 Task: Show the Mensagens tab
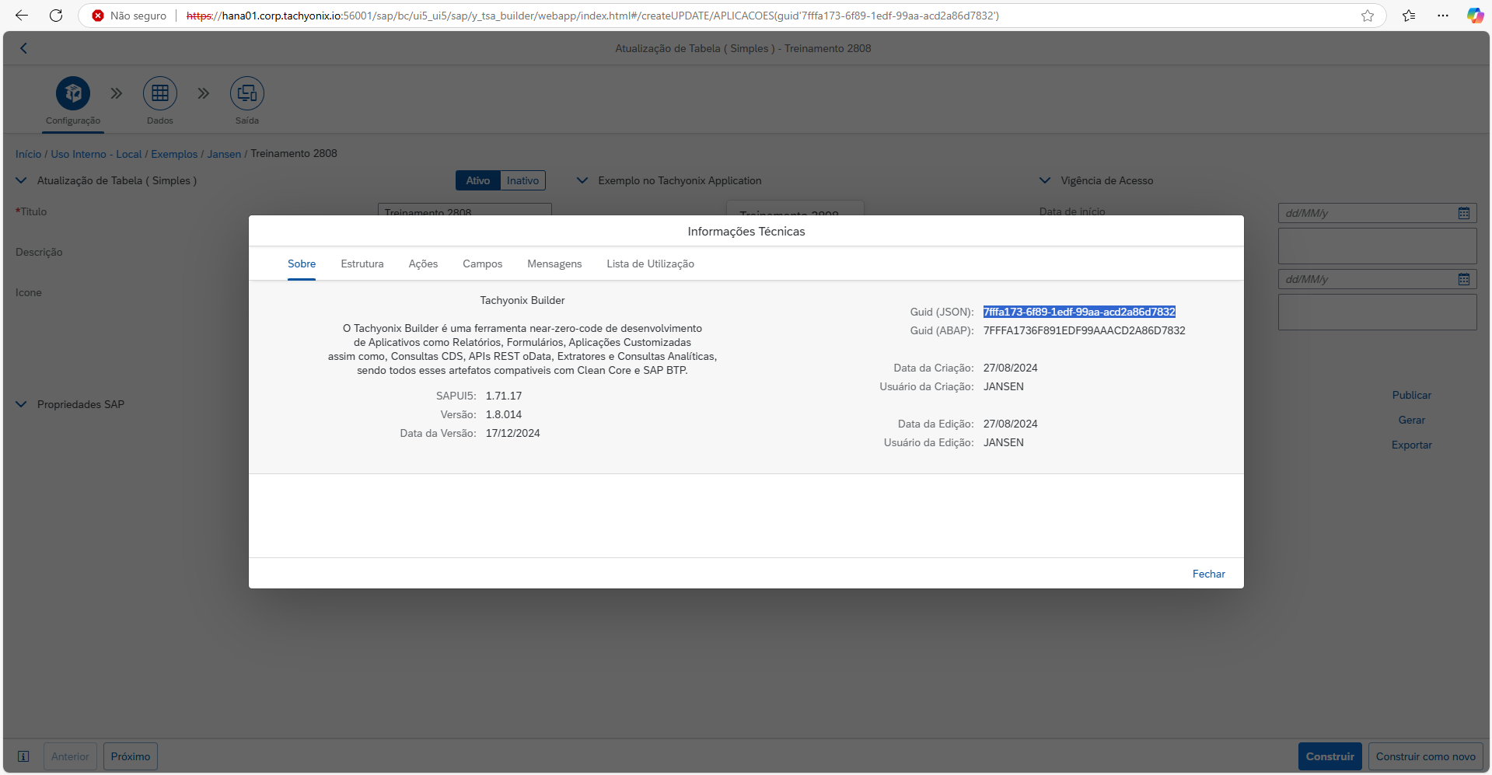[x=554, y=264]
